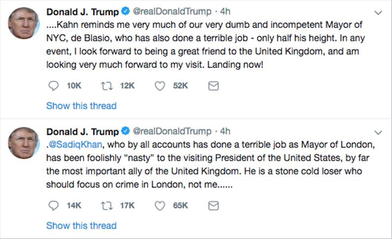Viewport: 392px width, 239px height.
Task: Open Donald J. Trump name in bottom tweet
Action: (x=82, y=132)
